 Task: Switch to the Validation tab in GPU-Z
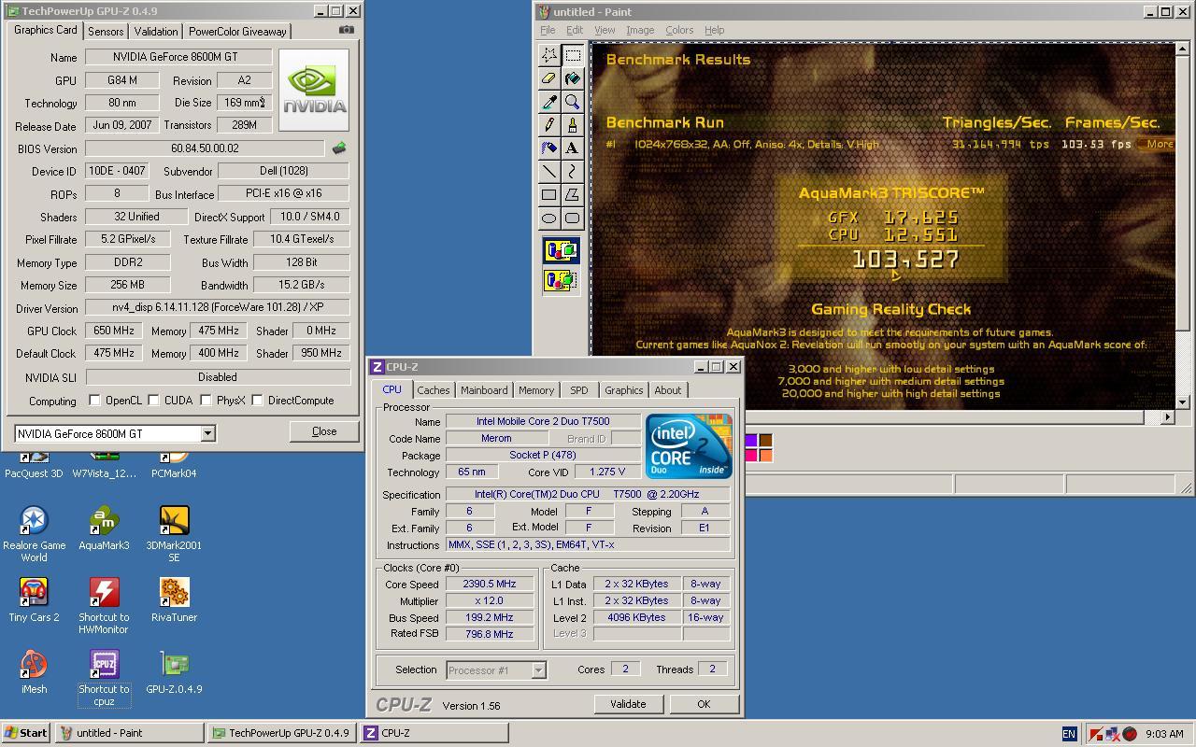pyautogui.click(x=155, y=32)
